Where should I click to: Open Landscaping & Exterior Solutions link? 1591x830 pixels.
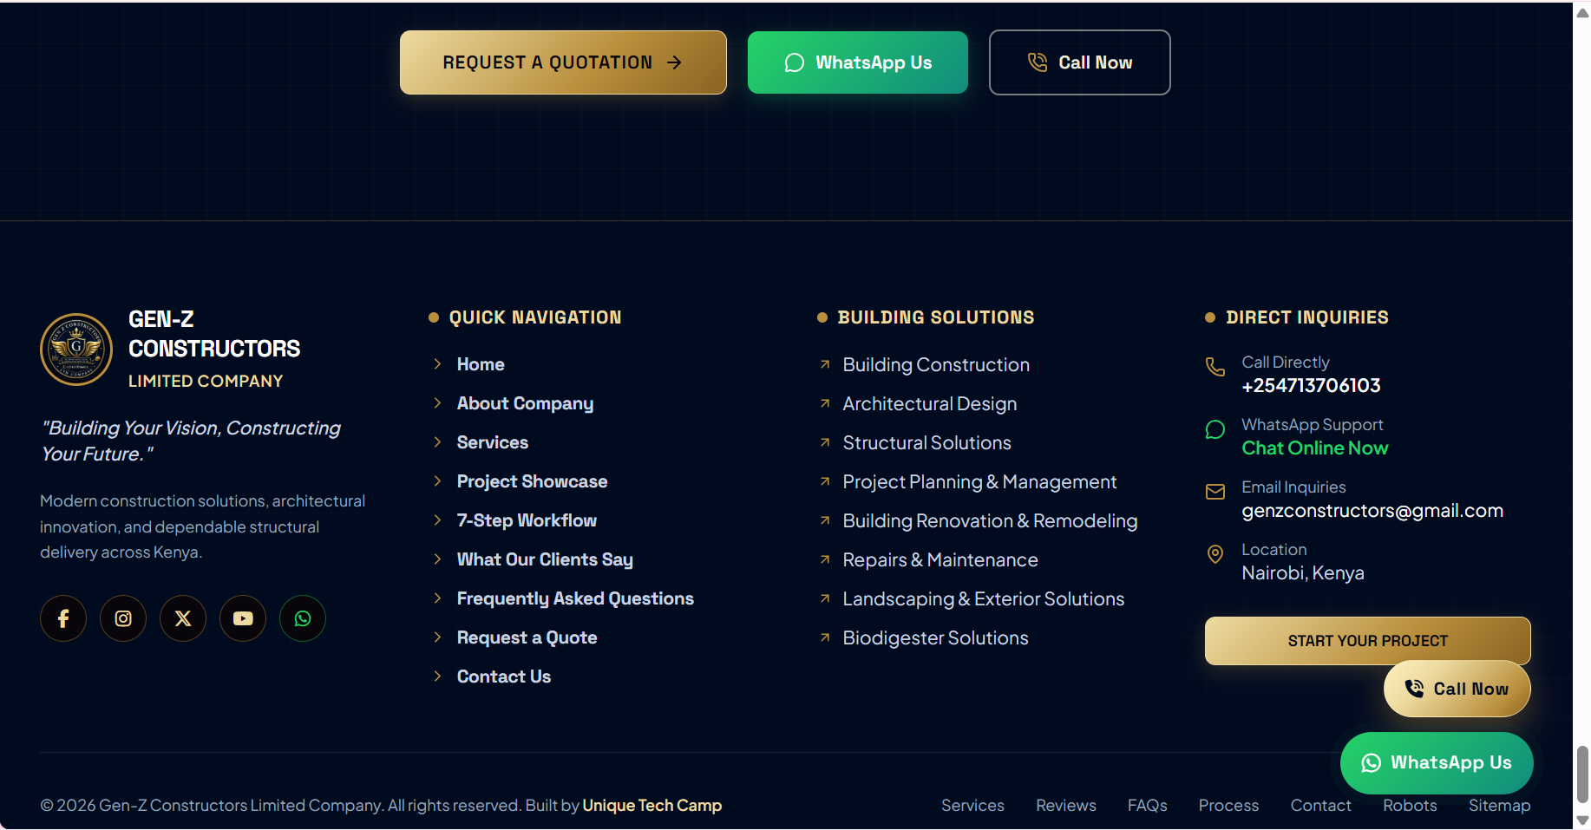(x=983, y=598)
